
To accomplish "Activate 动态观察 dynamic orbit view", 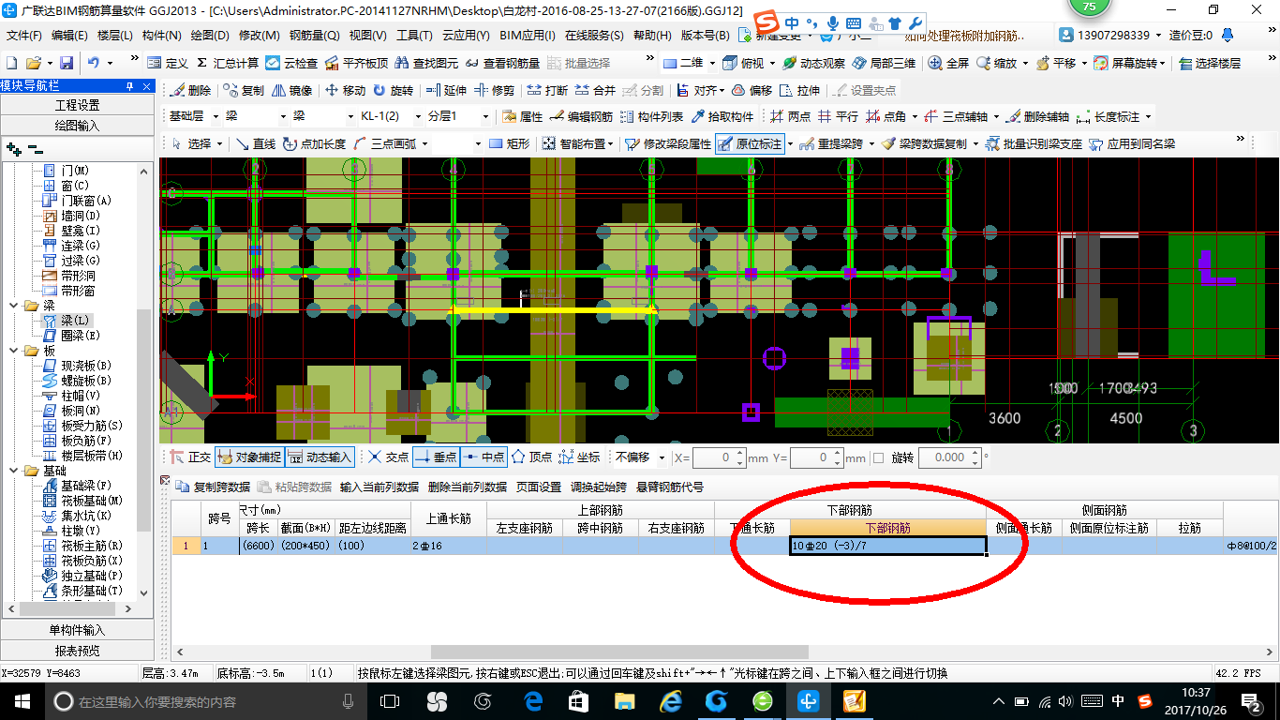I will (813, 63).
